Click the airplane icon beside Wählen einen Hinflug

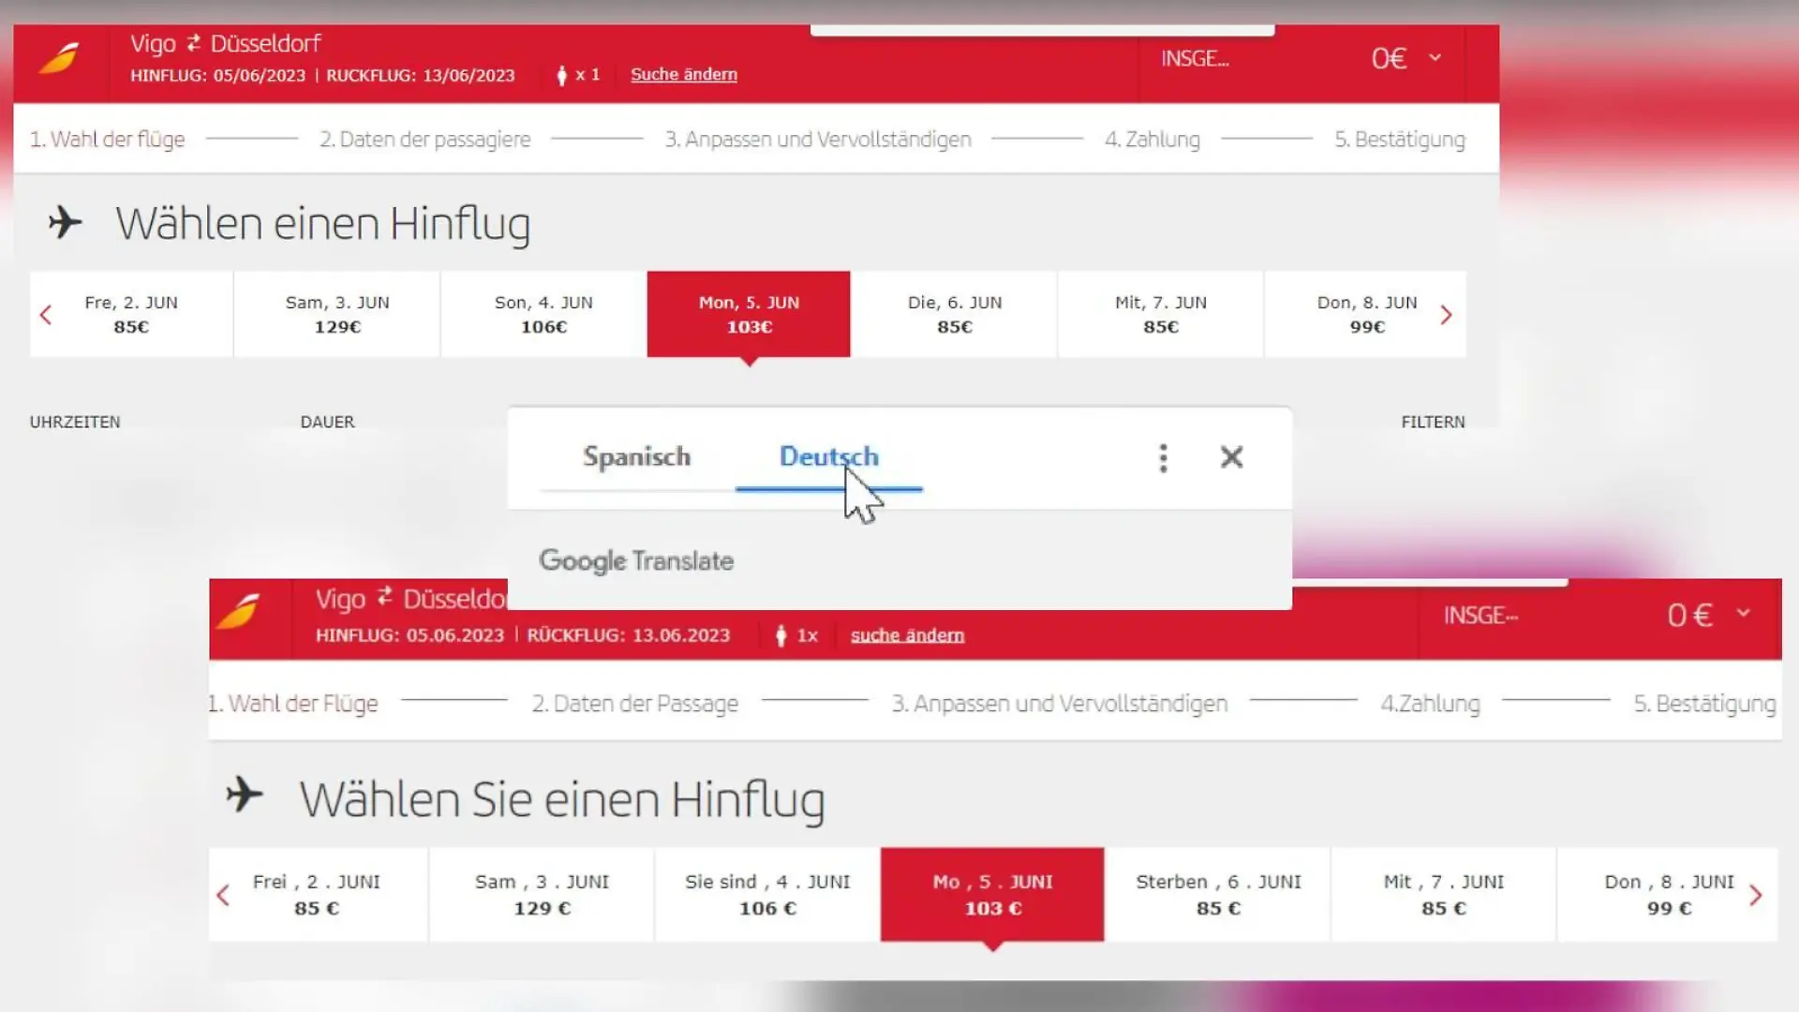click(x=65, y=223)
